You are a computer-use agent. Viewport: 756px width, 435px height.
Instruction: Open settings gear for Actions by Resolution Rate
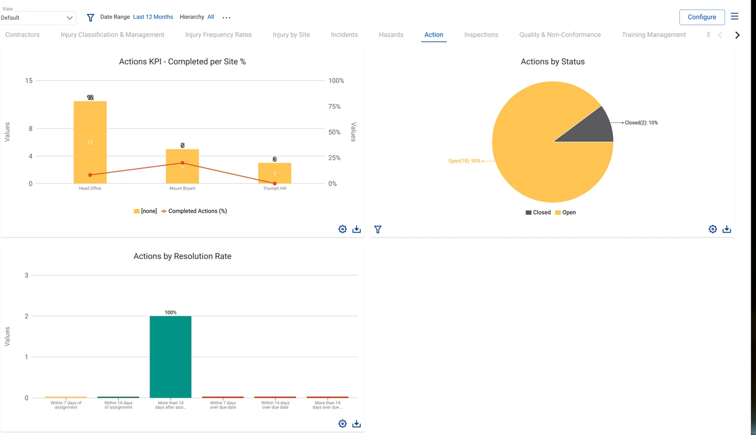tap(342, 424)
